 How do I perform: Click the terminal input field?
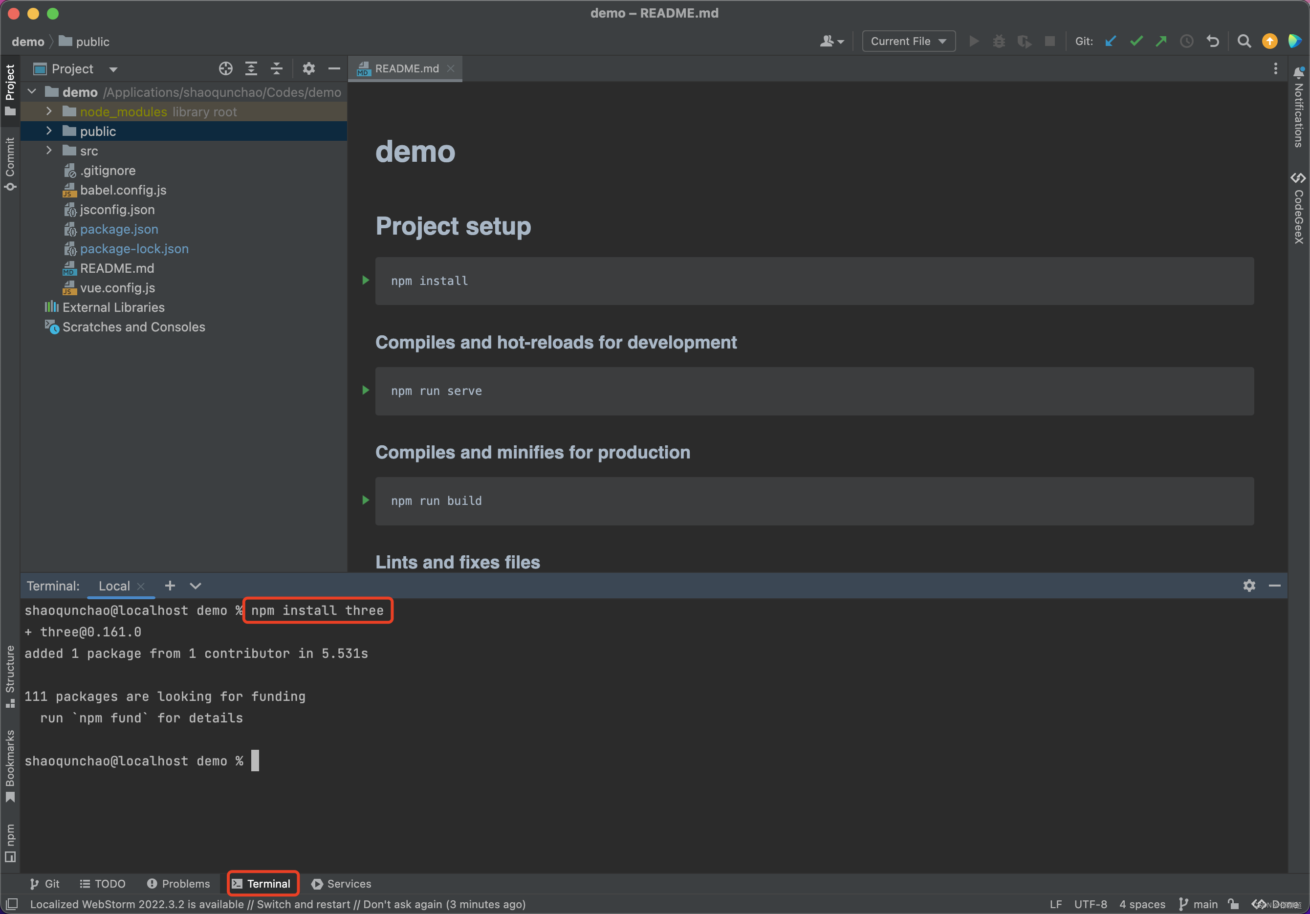pos(257,761)
